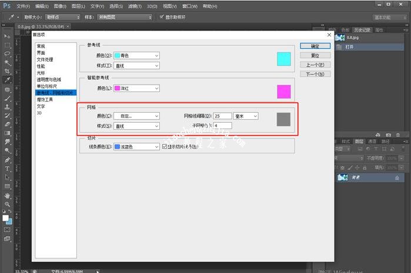Click the 网格线间隔 input field
Screen dimensions: 411x273
click(222, 116)
